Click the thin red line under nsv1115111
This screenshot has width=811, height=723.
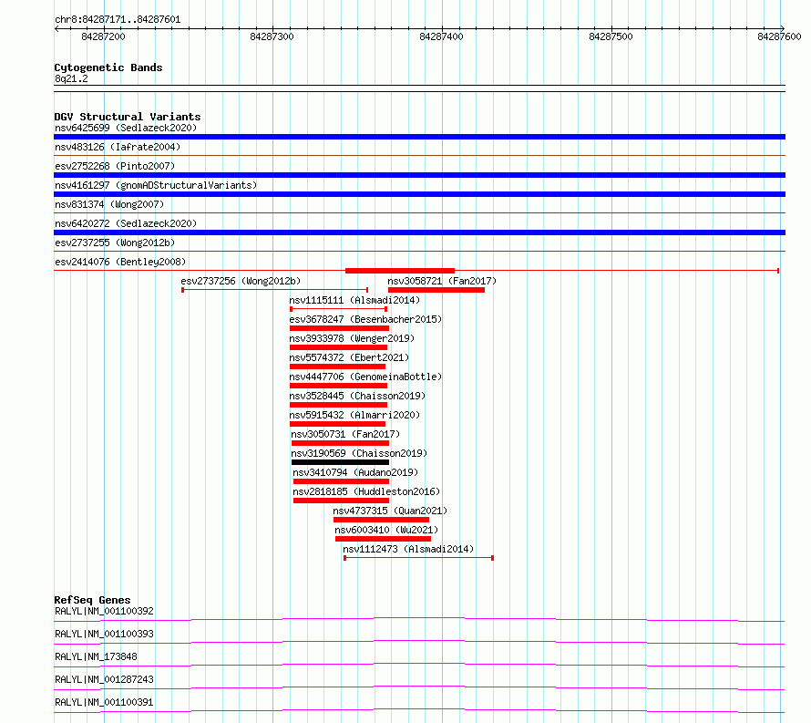pyautogui.click(x=339, y=309)
